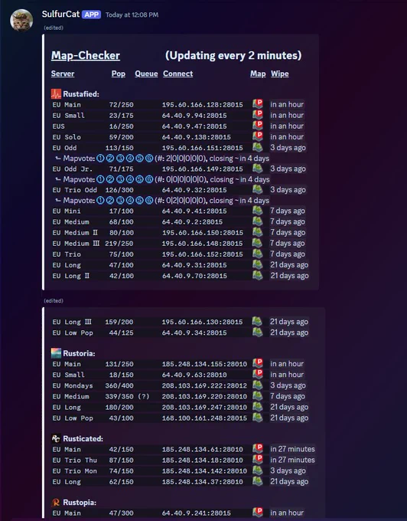
Task: Click '21 days ago' wipe for Rustoria EU Long
Action: (289, 407)
